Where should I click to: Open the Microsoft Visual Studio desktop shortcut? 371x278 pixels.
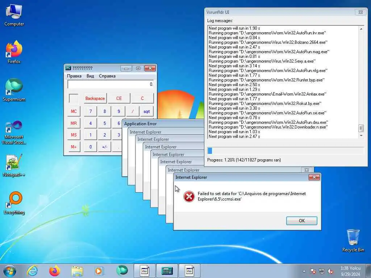(x=14, y=132)
